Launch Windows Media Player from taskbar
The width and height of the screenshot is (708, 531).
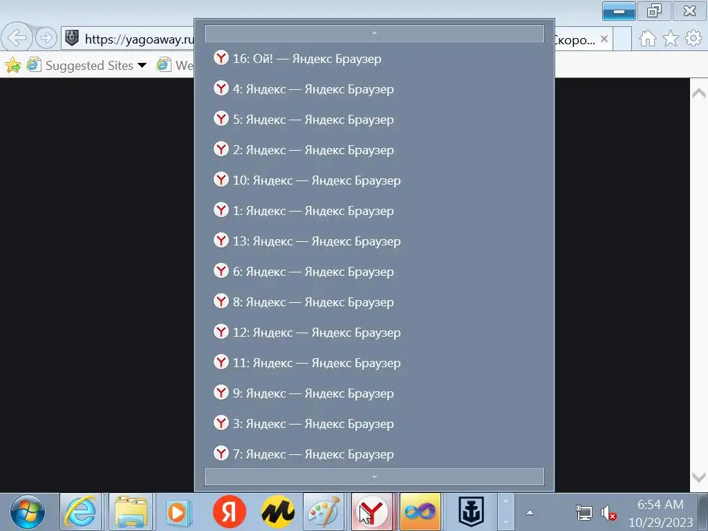[x=179, y=512]
